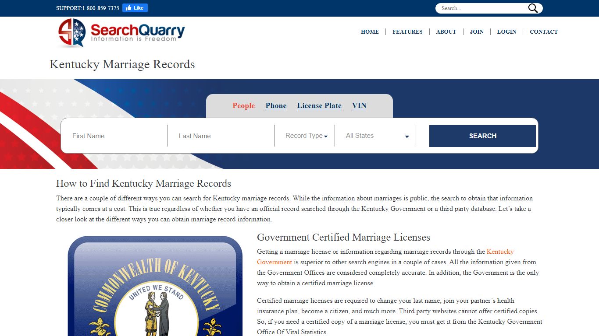Open the CONTACT page
599x336 pixels.
coord(544,31)
